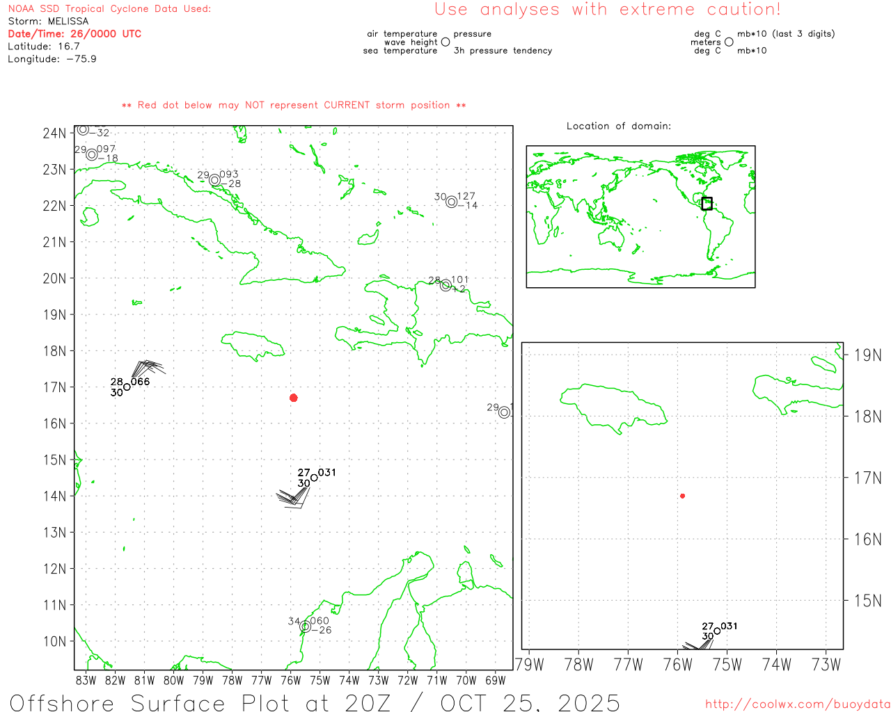Click the 69W longitude label on main map

click(496, 680)
